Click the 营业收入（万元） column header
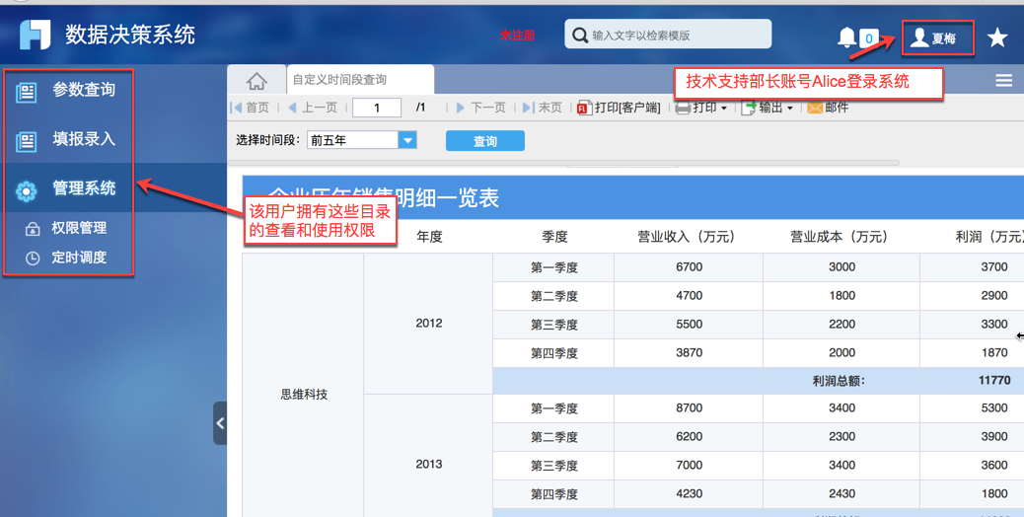Image resolution: width=1024 pixels, height=517 pixels. (687, 237)
